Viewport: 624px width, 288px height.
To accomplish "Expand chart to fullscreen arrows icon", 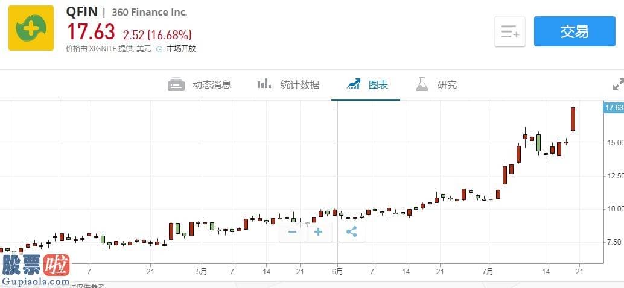I will pos(619,84).
